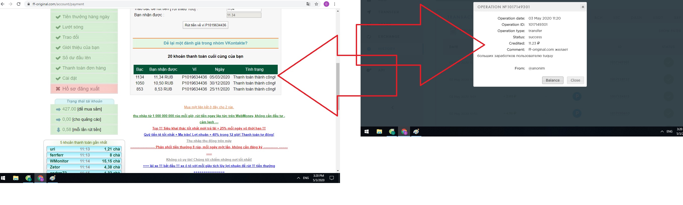
Task: Click 0,58 per-withdrawal balance row
Action: [x=84, y=129]
